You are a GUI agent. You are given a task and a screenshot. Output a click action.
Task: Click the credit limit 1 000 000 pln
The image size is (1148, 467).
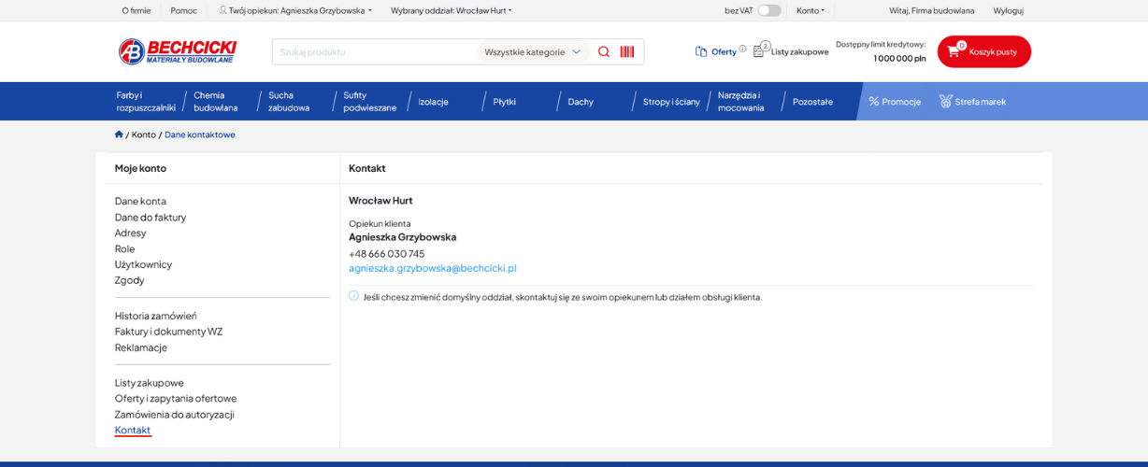899,59
